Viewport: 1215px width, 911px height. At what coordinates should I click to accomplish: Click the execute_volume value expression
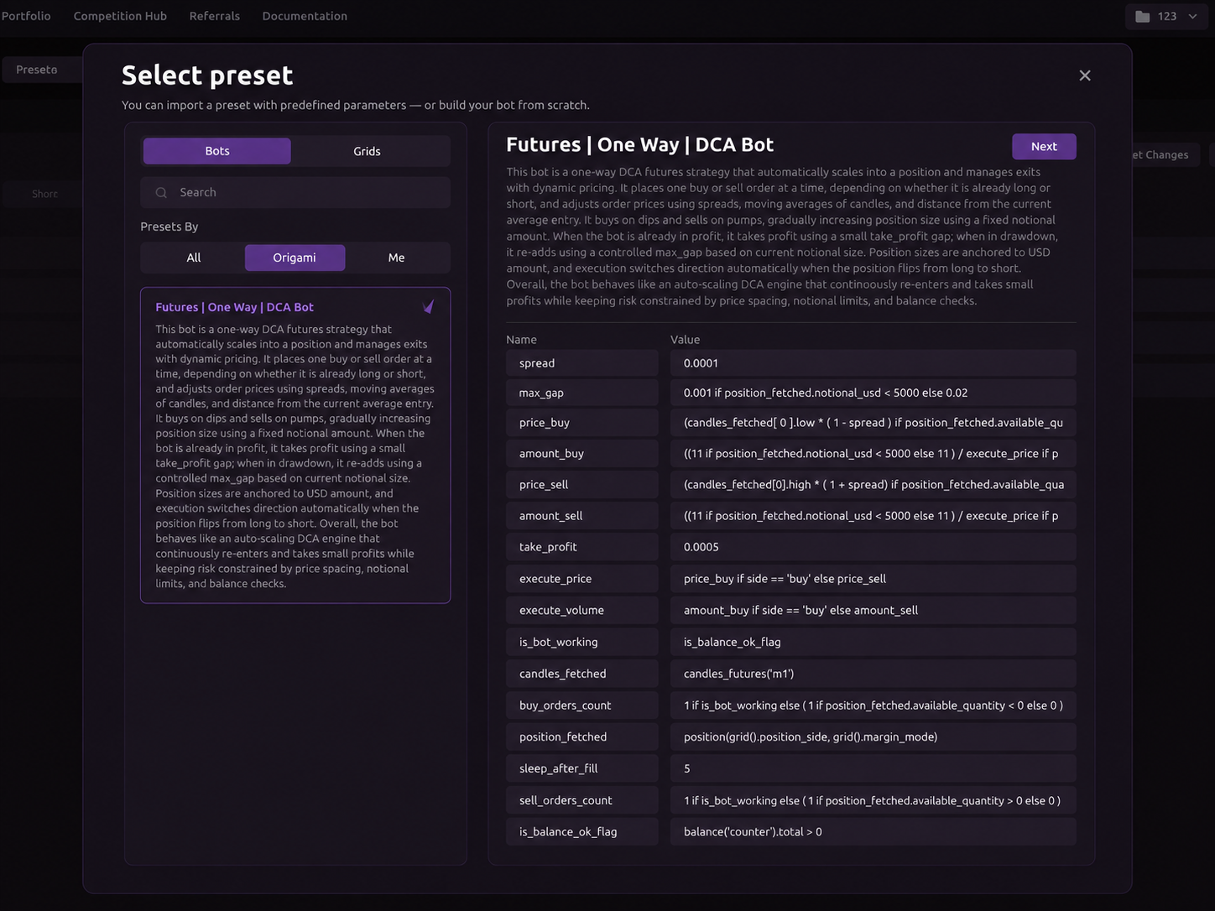tap(873, 611)
